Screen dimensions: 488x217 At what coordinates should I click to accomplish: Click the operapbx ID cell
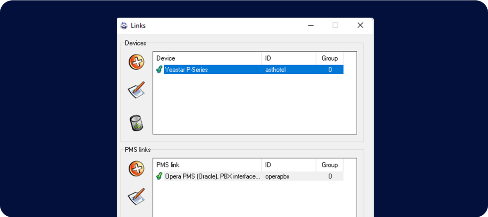click(x=277, y=176)
